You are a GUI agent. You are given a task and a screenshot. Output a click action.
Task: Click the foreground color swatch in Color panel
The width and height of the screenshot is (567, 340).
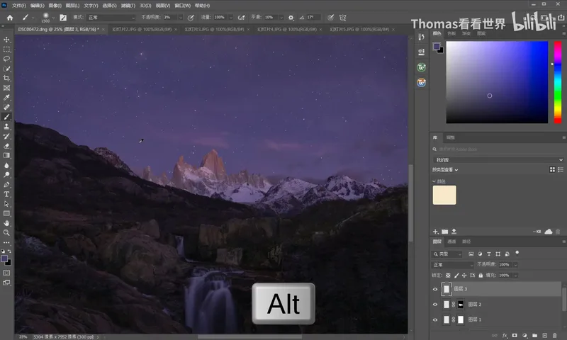[437, 46]
